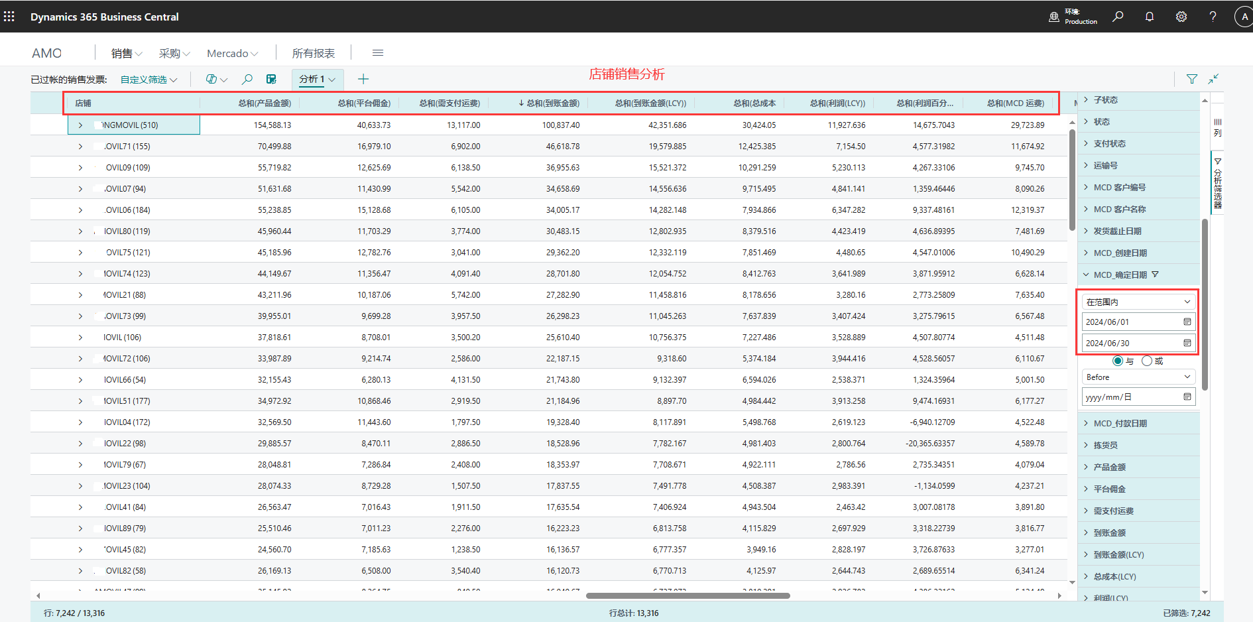Expand the INGMOVIL (510) row
The height and width of the screenshot is (622, 1253).
tap(80, 125)
